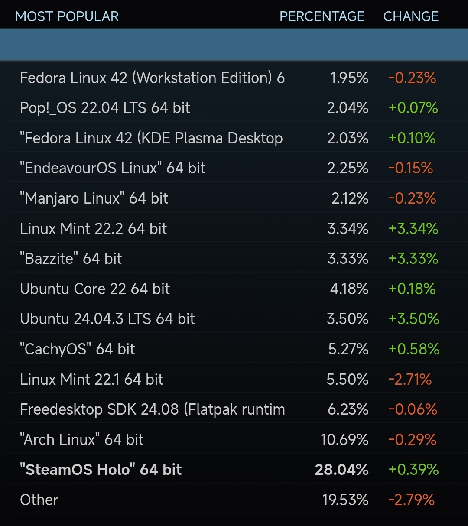Click the Fedora Linux 42 KDE Plasma entry
This screenshot has height=526, width=468.
(x=151, y=138)
